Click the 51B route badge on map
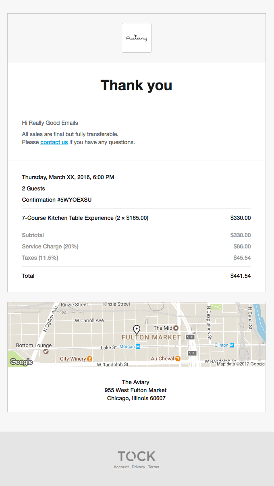 point(189,337)
